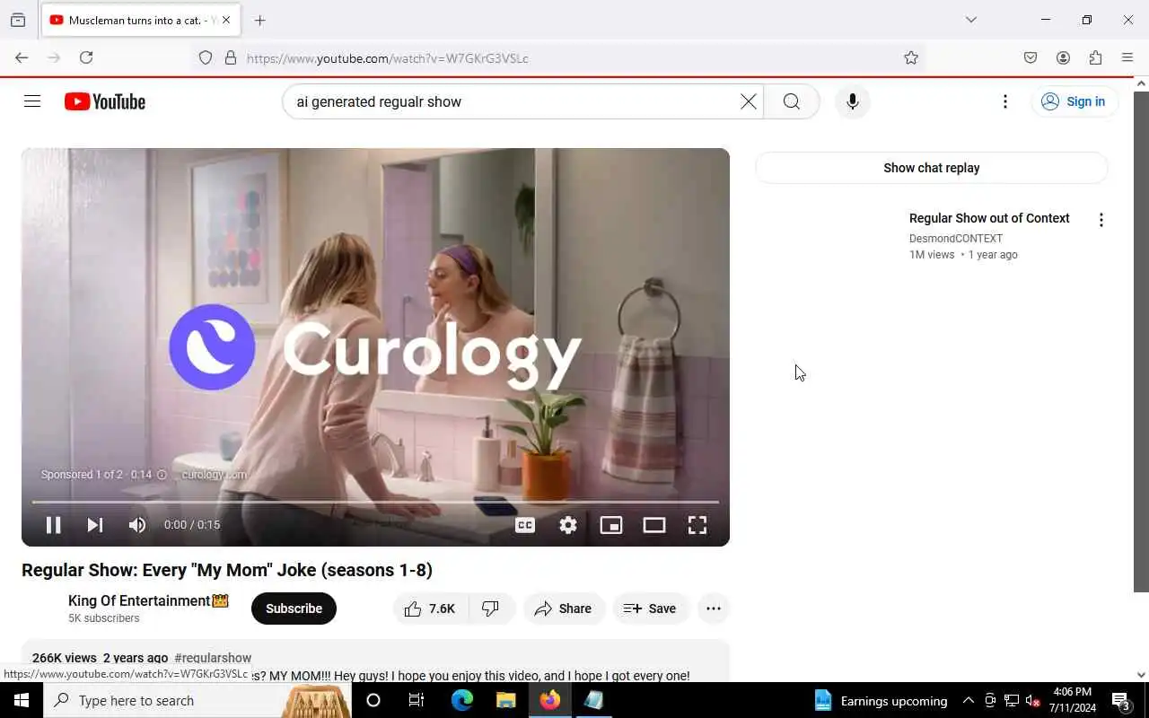Switch to theater mode
This screenshot has width=1149, height=718.
point(654,525)
